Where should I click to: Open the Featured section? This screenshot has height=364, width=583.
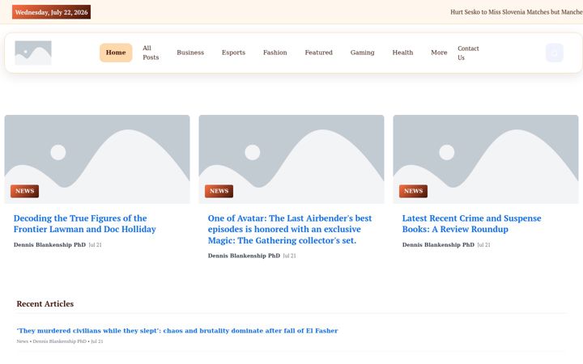point(319,53)
